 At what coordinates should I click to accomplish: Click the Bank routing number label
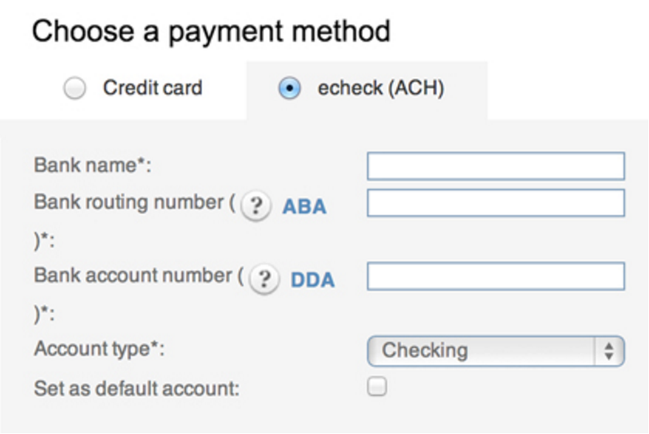point(134,202)
